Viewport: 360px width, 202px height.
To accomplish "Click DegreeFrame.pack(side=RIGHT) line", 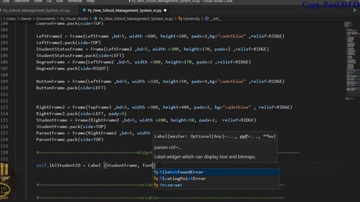I will tap(73, 68).
